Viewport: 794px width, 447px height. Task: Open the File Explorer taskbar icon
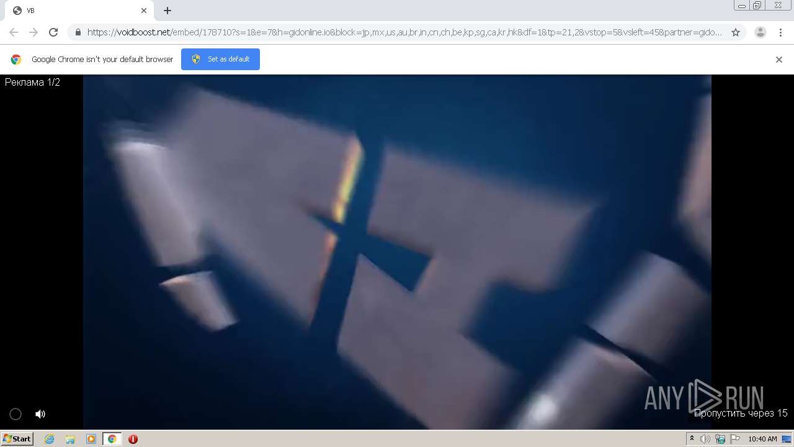coord(70,439)
